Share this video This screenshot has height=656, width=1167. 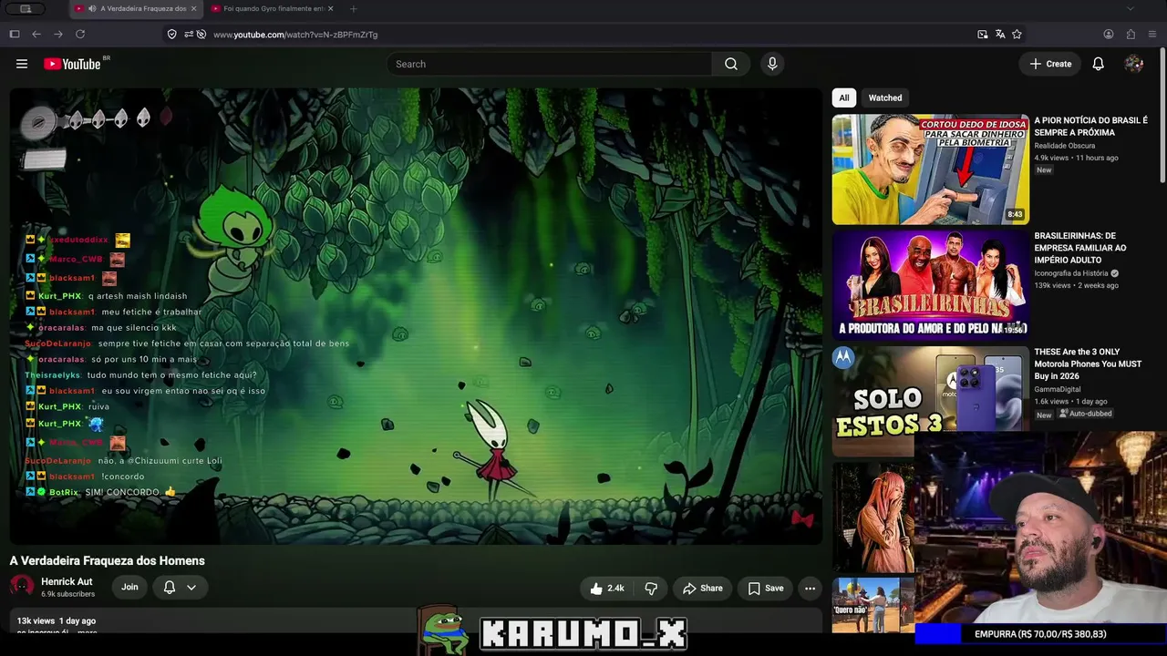click(x=703, y=589)
